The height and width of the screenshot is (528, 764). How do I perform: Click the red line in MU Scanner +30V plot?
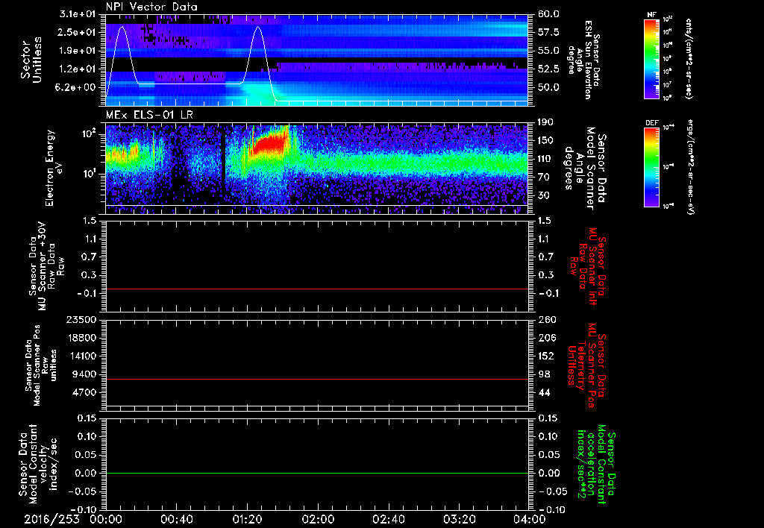click(x=316, y=289)
